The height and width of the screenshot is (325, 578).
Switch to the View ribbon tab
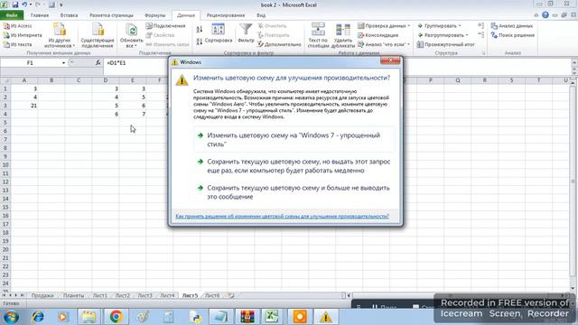pos(261,15)
